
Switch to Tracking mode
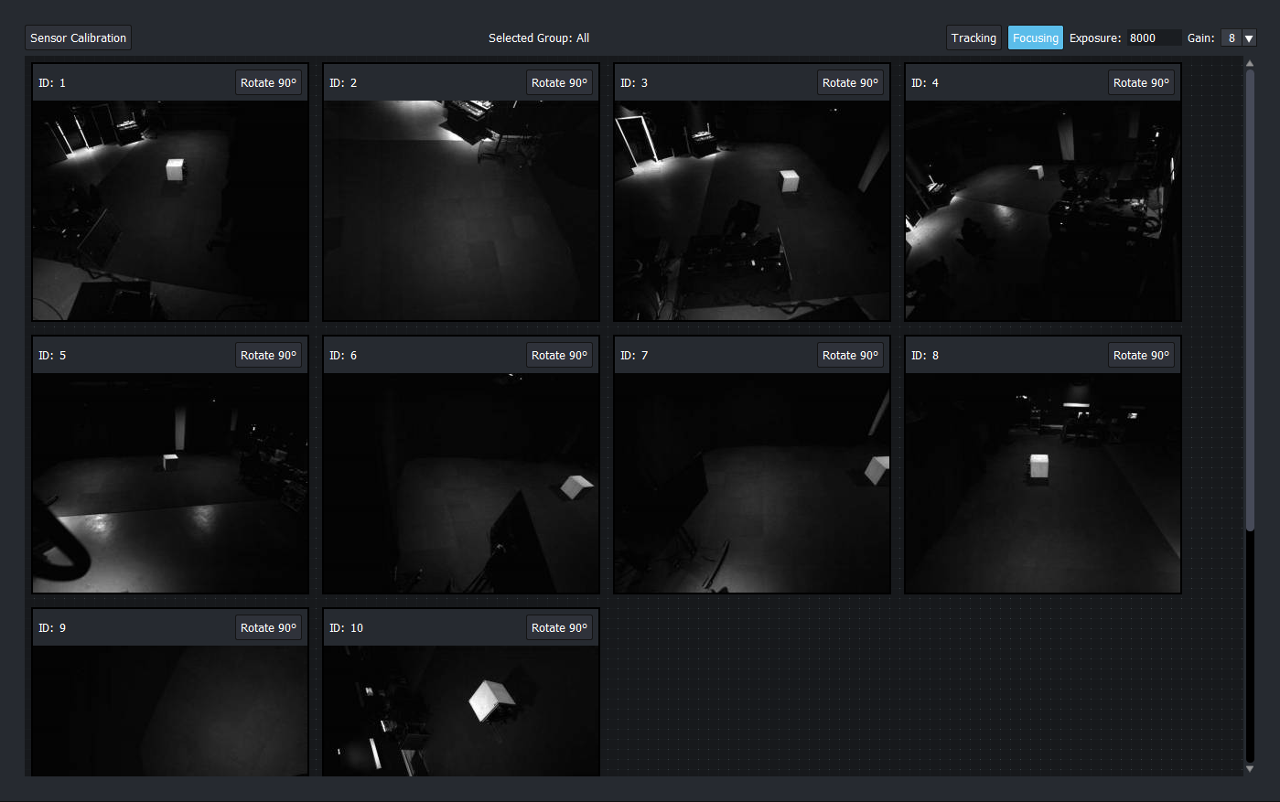coord(973,37)
